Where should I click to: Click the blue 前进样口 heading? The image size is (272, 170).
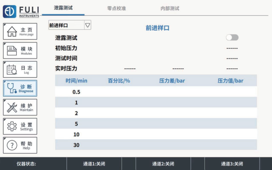coord(157,28)
